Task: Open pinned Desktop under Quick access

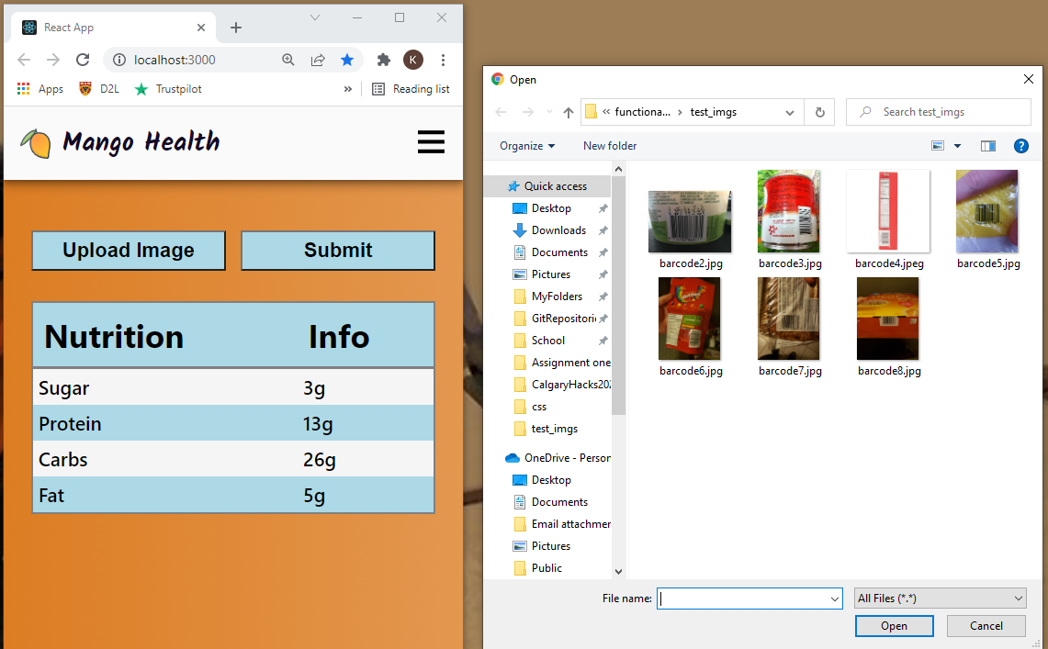Action: coord(551,208)
